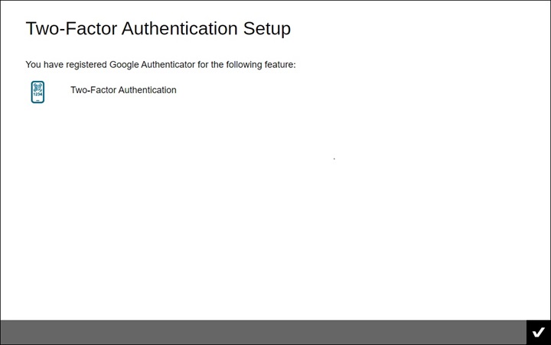
Task: Click the Google Authenticator phone icon
Action: coord(37,92)
